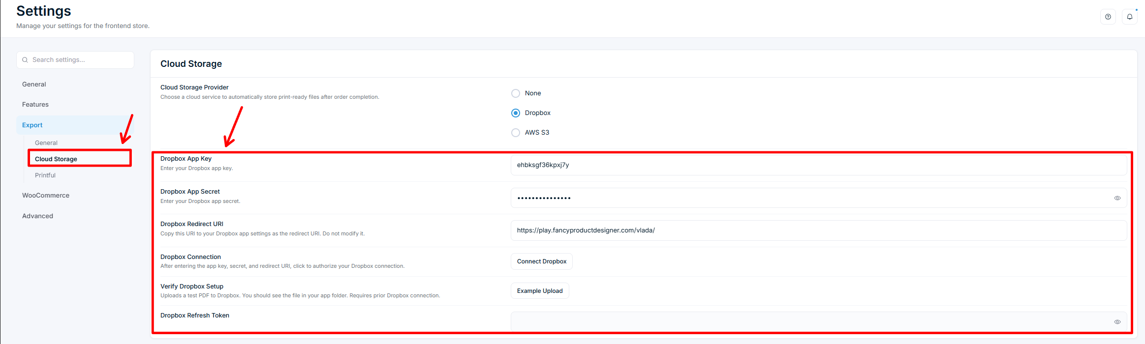Click the Verify Dropbox Setup label
The height and width of the screenshot is (344, 1145).
[x=192, y=287]
